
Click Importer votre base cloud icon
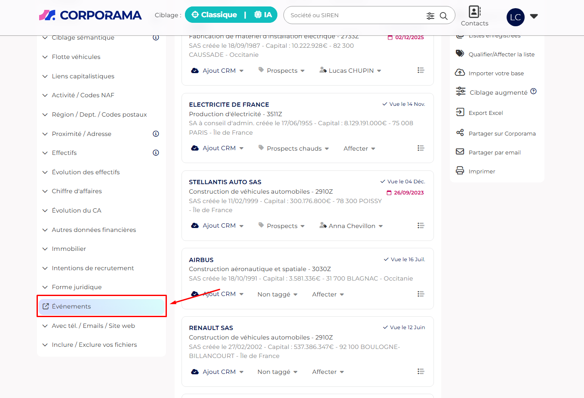[460, 73]
